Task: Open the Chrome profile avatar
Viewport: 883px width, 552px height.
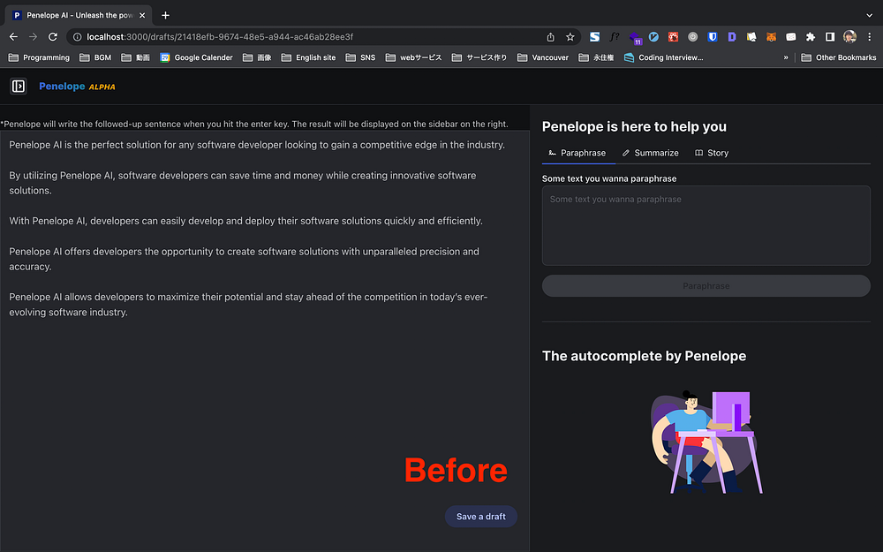Action: point(849,36)
